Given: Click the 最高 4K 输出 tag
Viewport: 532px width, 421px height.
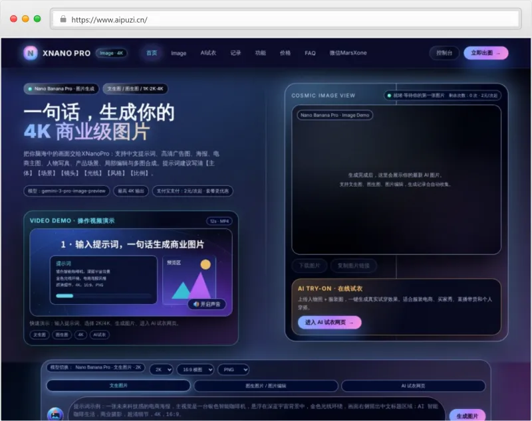Looking at the screenshot, I should tap(131, 191).
